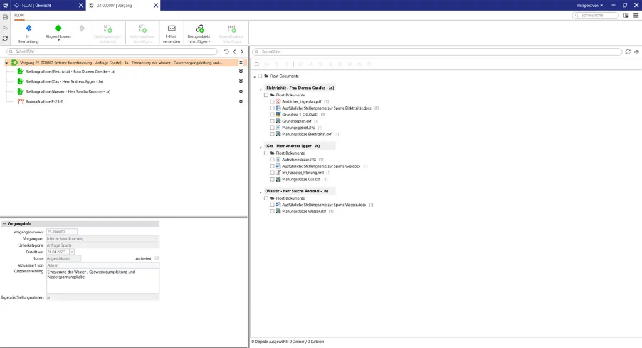Switch to the 'FLOAT | Übersicht' tab
Screen dimensions: 642x348
click(44, 5)
